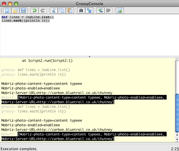This screenshot has height=151, width=179.
Task: Open Find with the binoculars icon
Action: 81,11
